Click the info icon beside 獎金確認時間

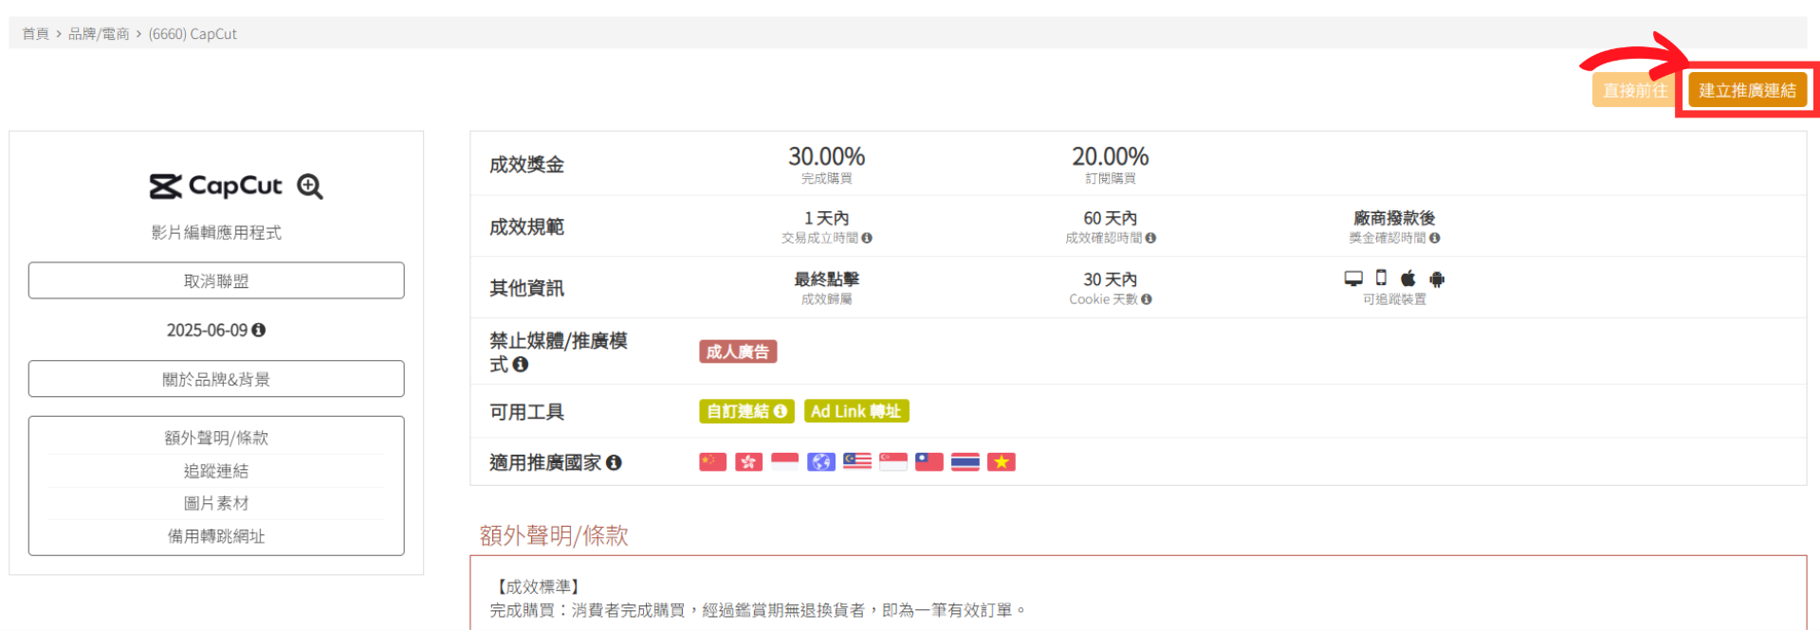coord(1435,238)
